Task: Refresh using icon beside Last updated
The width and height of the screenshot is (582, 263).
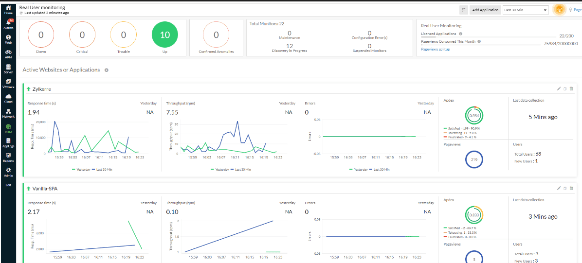Action: 21,13
